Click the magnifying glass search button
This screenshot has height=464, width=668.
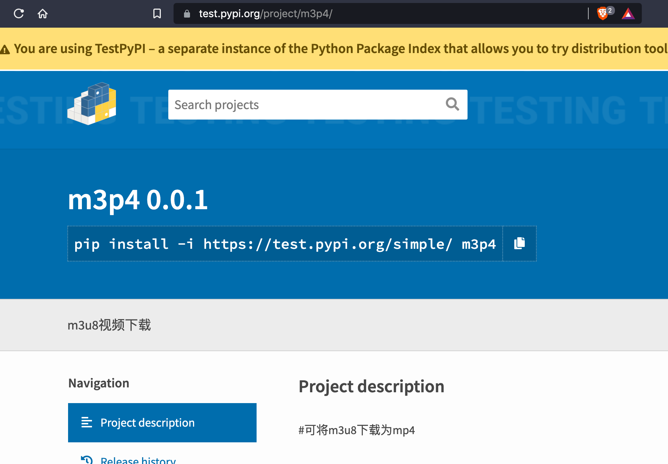pos(452,104)
